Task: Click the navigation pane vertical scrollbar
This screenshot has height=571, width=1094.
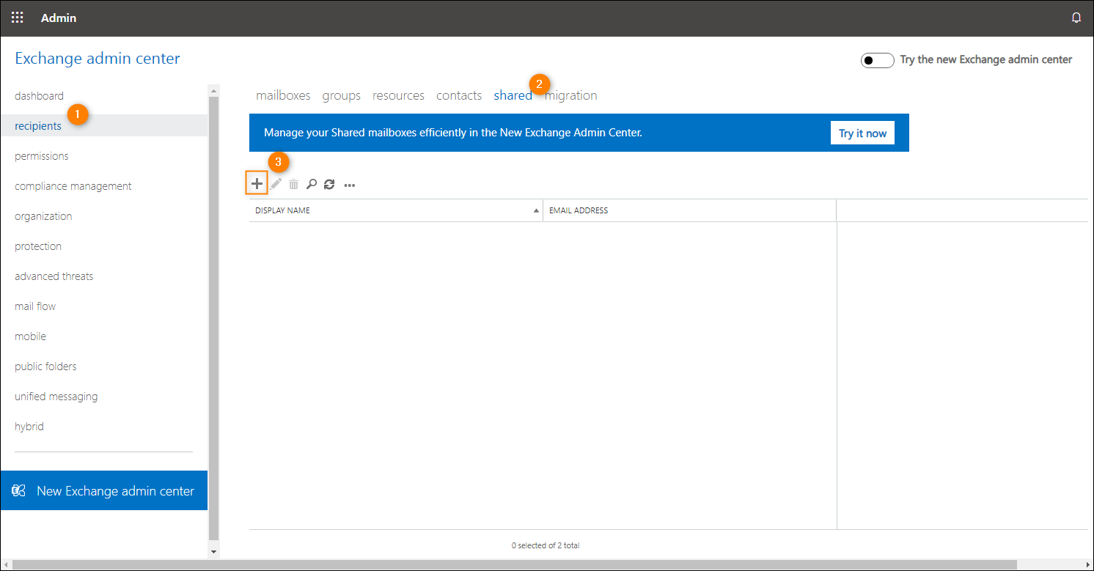Action: pyautogui.click(x=214, y=318)
